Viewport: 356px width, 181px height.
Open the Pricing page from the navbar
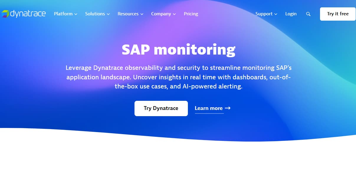point(191,14)
